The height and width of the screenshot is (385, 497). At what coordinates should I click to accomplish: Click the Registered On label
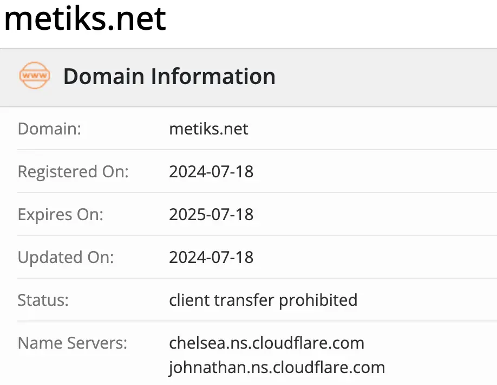[x=73, y=172]
